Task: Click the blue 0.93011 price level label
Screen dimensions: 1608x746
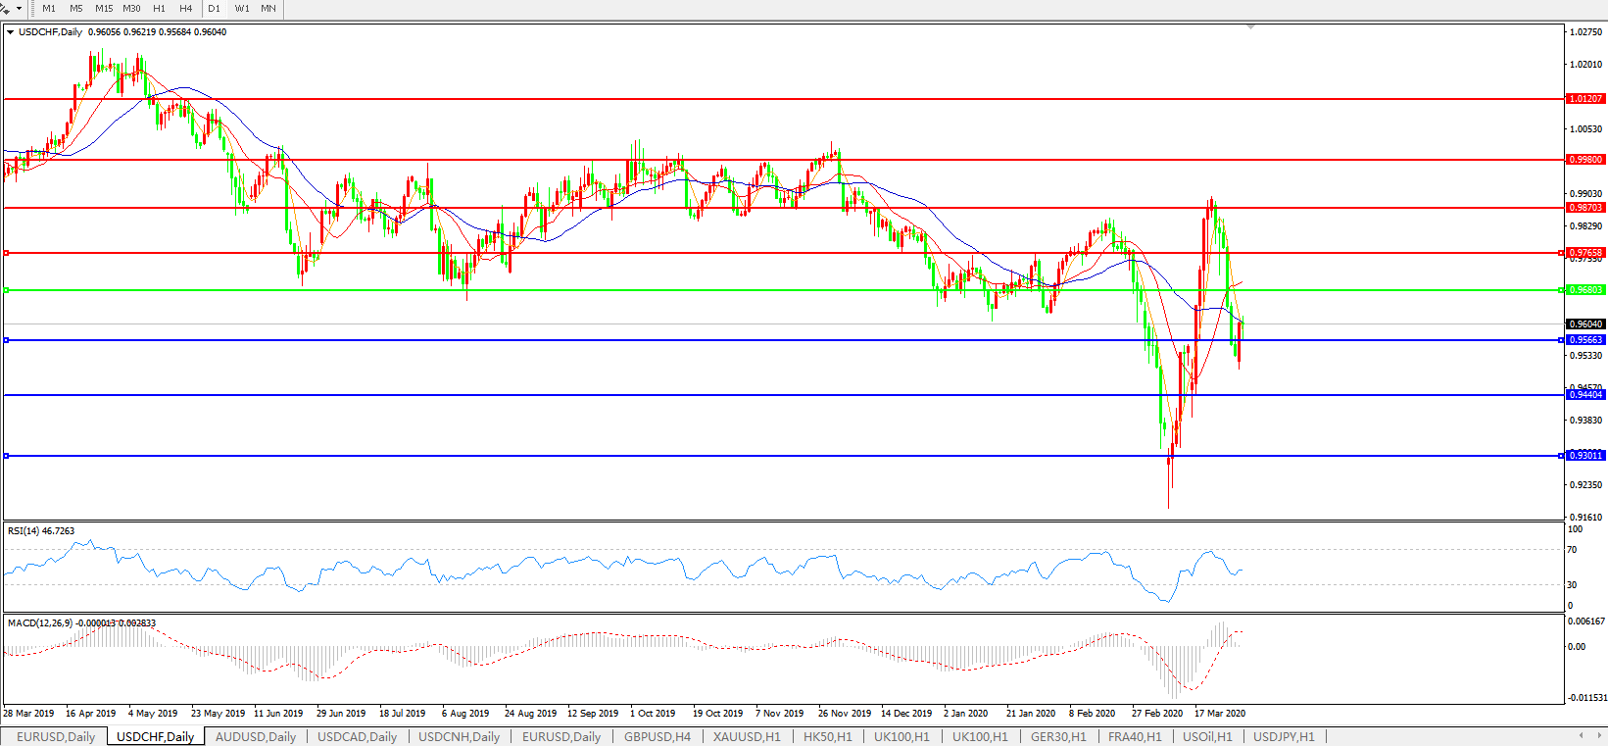Action: [x=1585, y=456]
